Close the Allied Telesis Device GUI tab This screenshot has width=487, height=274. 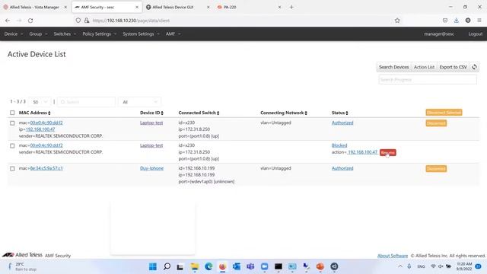tap(208, 7)
